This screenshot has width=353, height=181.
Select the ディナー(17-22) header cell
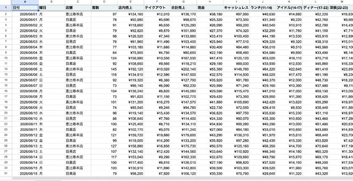tap(316, 8)
